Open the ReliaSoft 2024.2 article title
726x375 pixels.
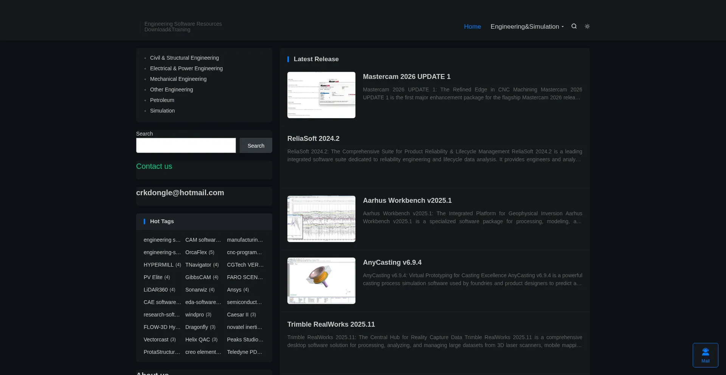coord(313,139)
